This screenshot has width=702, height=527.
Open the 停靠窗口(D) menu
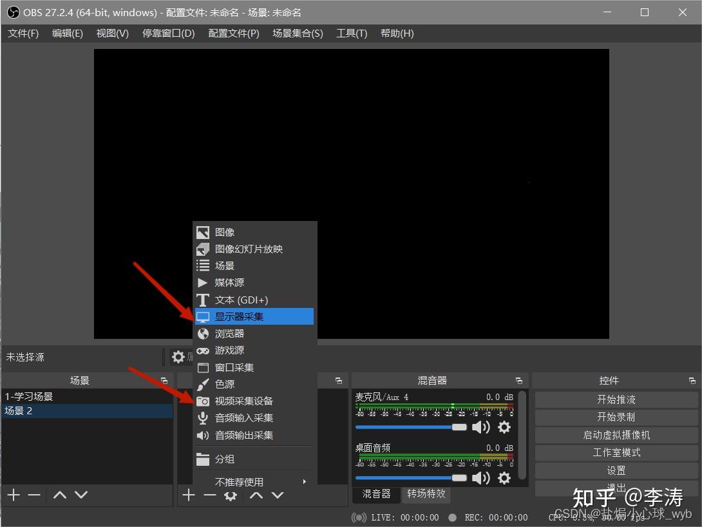[168, 34]
